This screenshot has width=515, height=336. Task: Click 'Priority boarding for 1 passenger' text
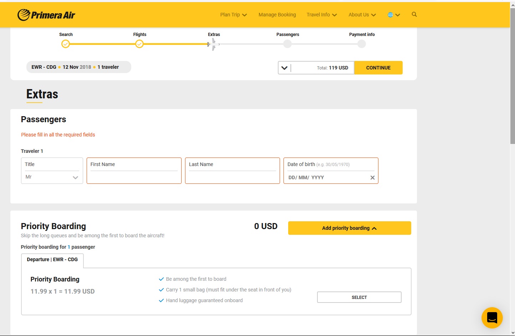tap(58, 247)
